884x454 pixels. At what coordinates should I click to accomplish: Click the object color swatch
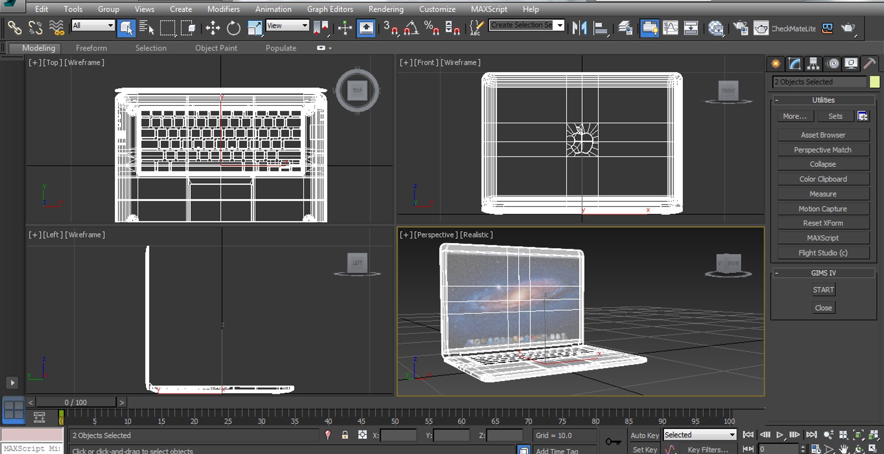coord(874,81)
